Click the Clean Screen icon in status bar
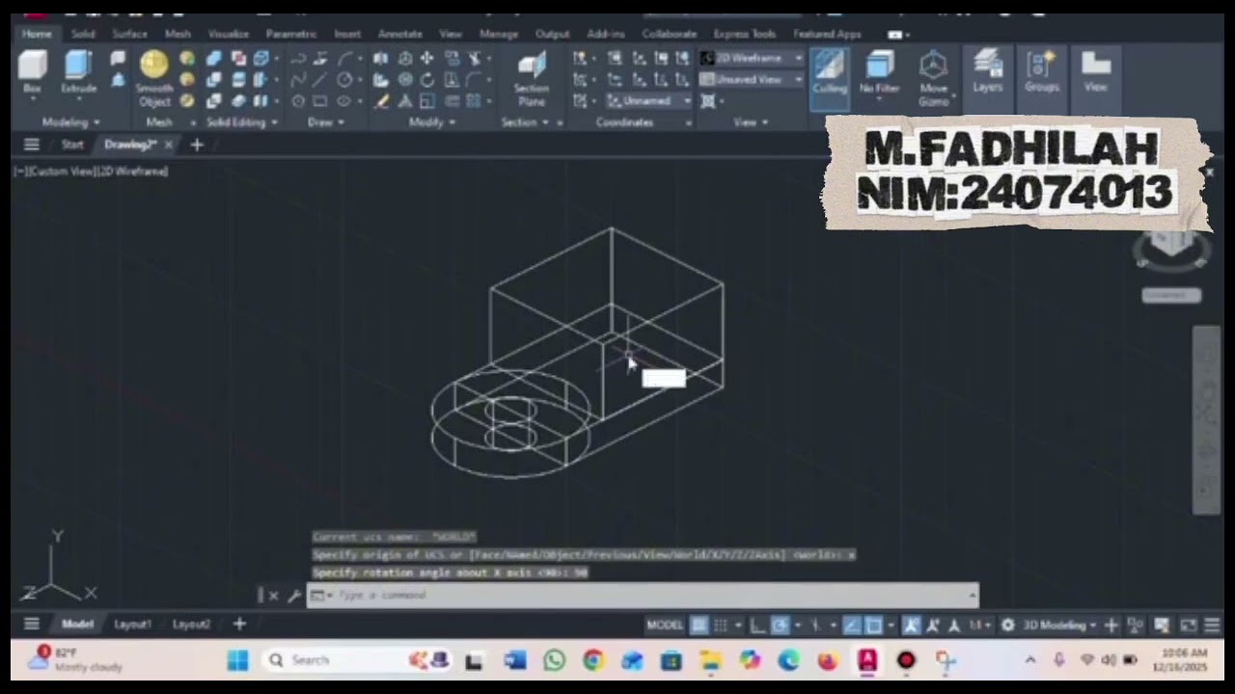Screen dimensions: 1235x694 (1189, 625)
